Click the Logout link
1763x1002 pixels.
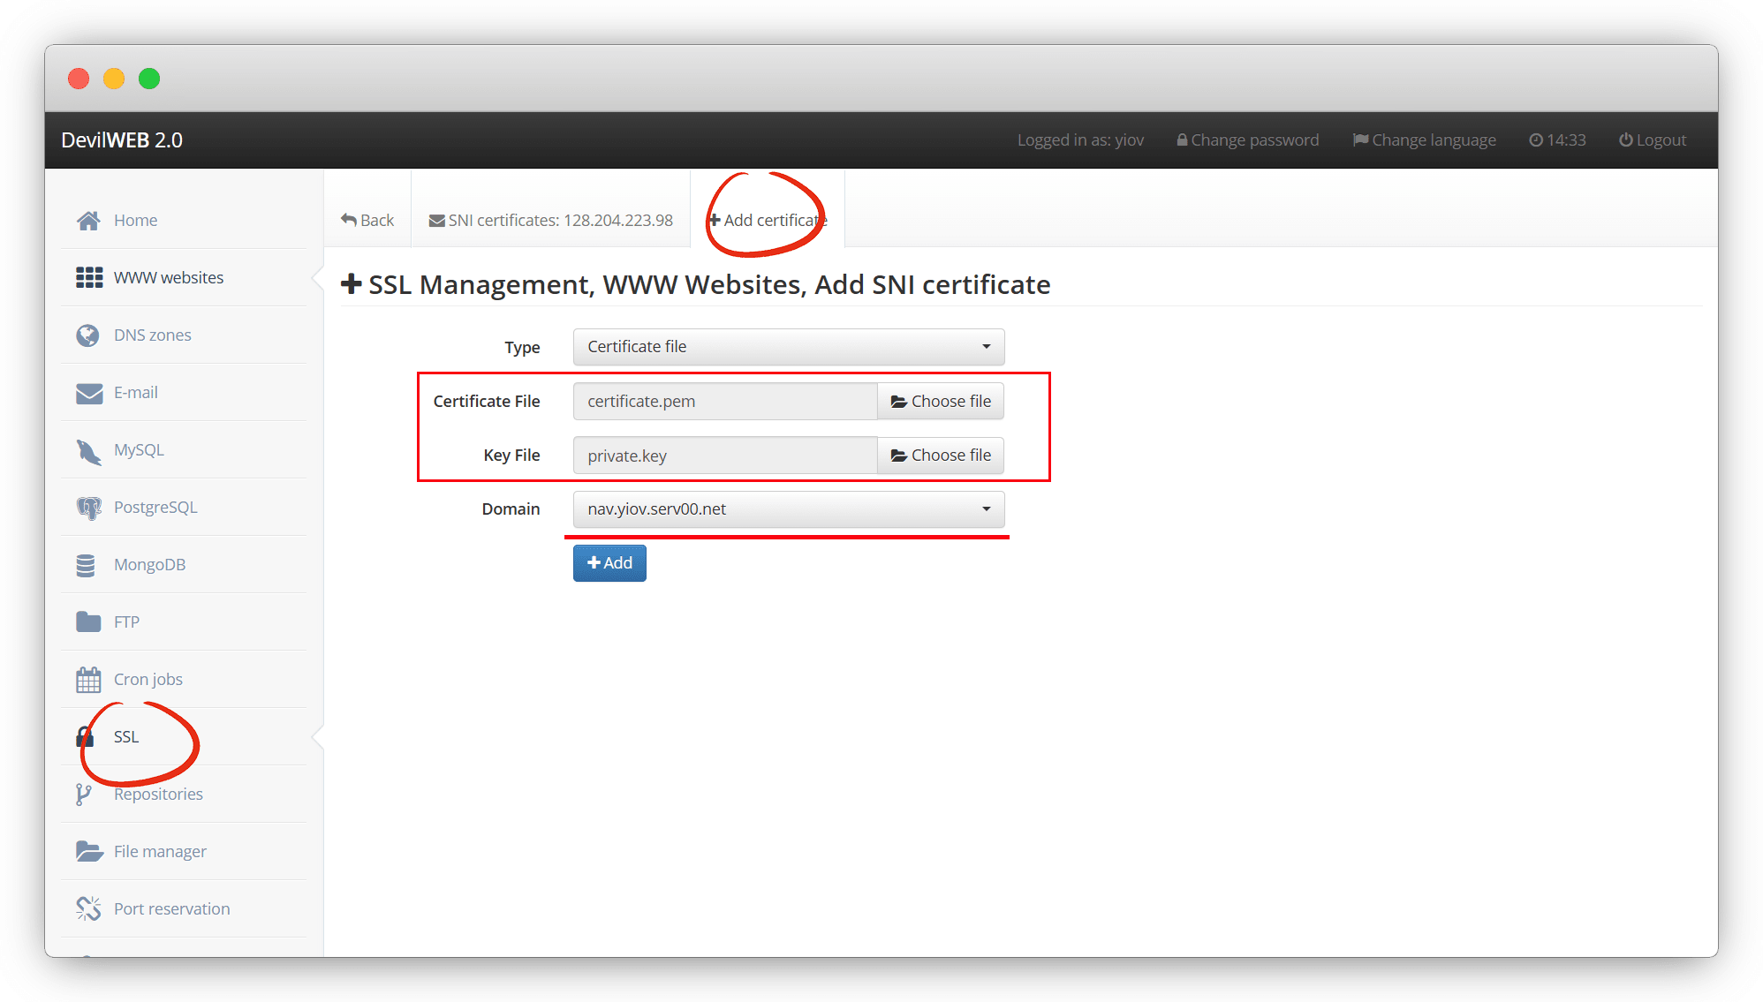pos(1652,140)
